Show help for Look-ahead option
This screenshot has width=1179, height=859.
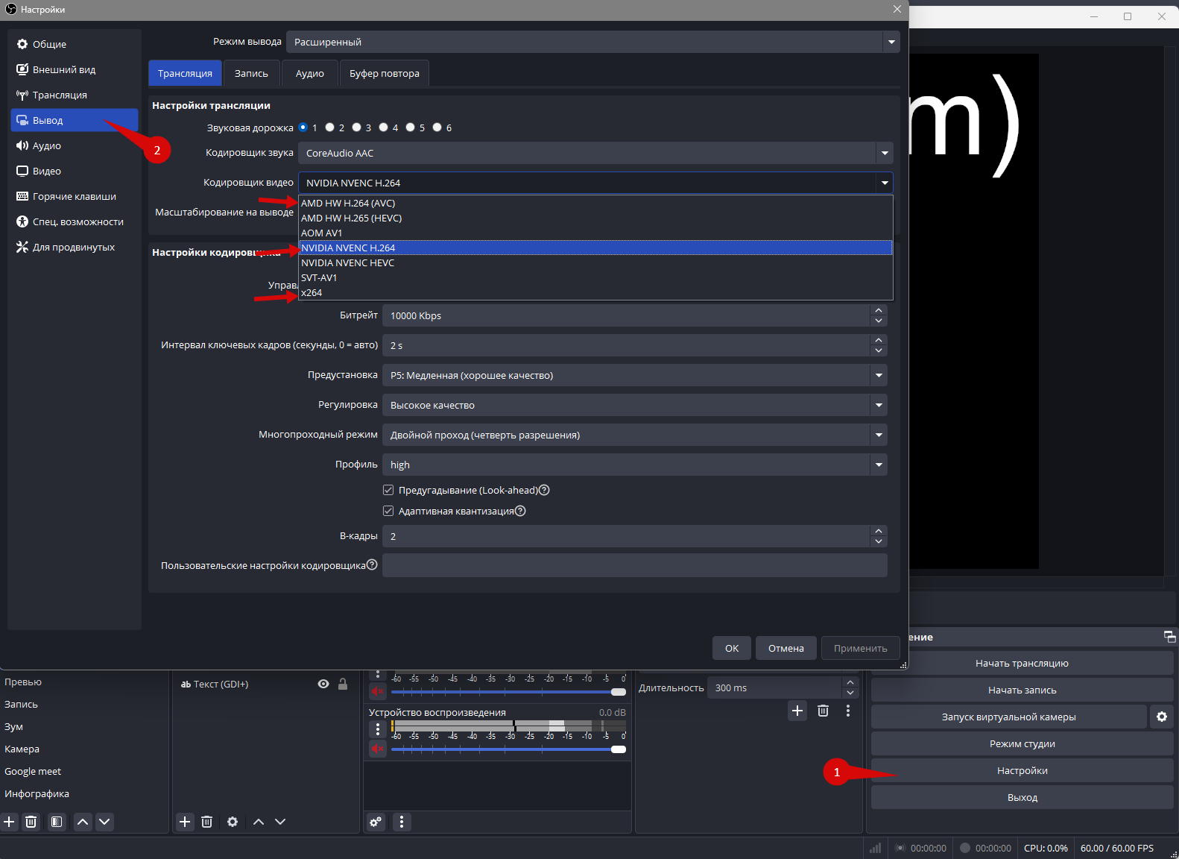pyautogui.click(x=544, y=490)
